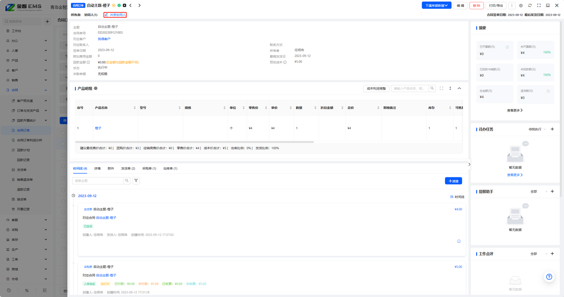
Task: Click the product table horizontal scrollbar
Action: 194,142
